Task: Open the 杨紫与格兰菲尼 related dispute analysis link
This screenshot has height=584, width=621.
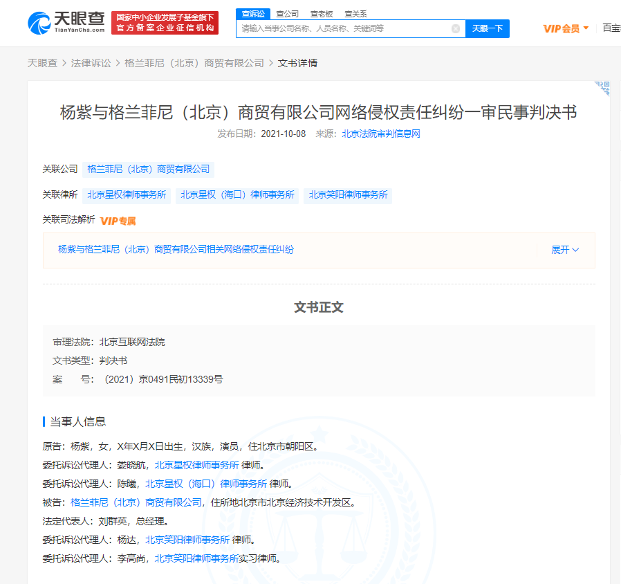Action: coord(176,249)
